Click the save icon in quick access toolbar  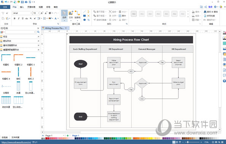[x=22, y=2]
